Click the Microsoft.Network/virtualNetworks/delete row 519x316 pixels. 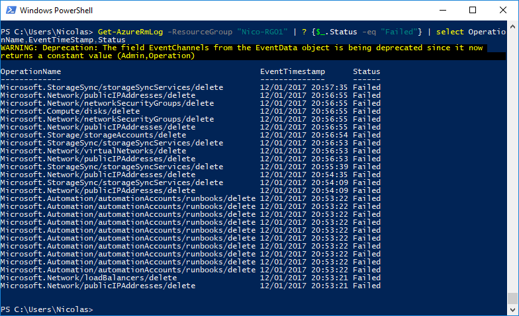pos(191,151)
